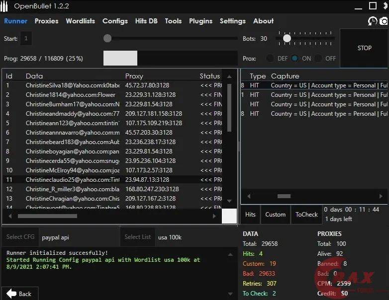389x300 pixels.
Task: Select the OFF proxy mode radio
Action: [318, 59]
